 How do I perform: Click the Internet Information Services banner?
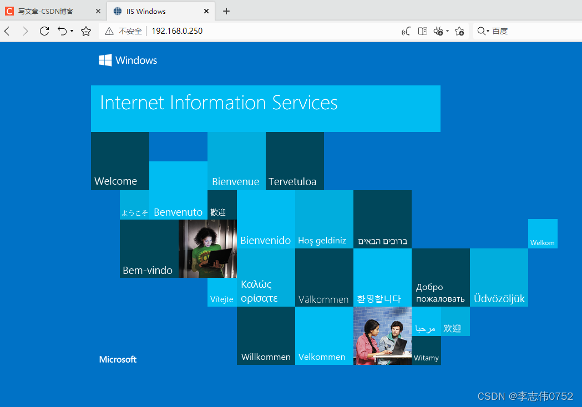pos(266,109)
